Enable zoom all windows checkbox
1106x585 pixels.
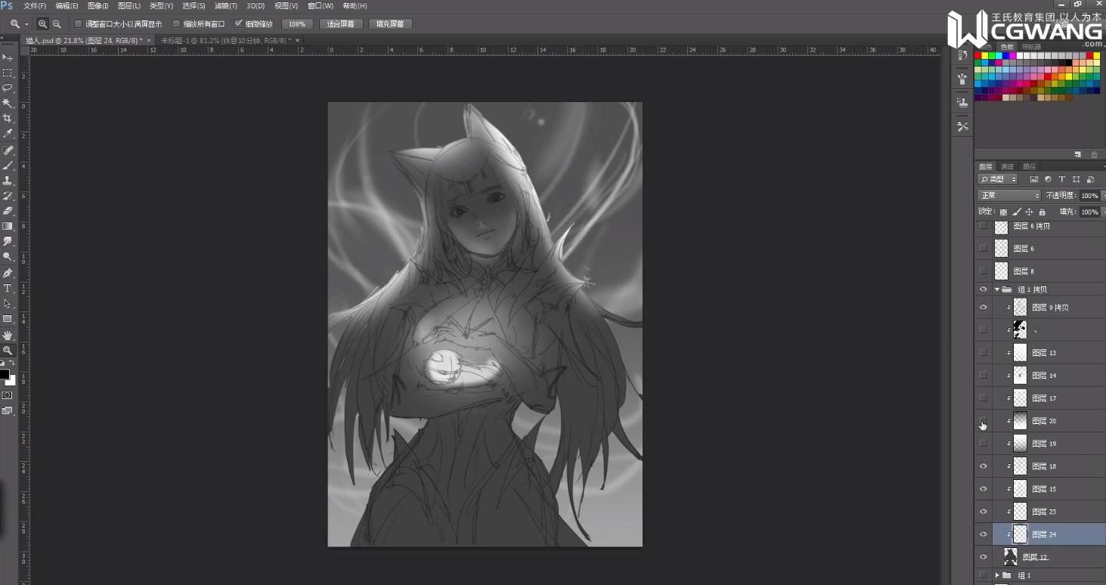177,24
